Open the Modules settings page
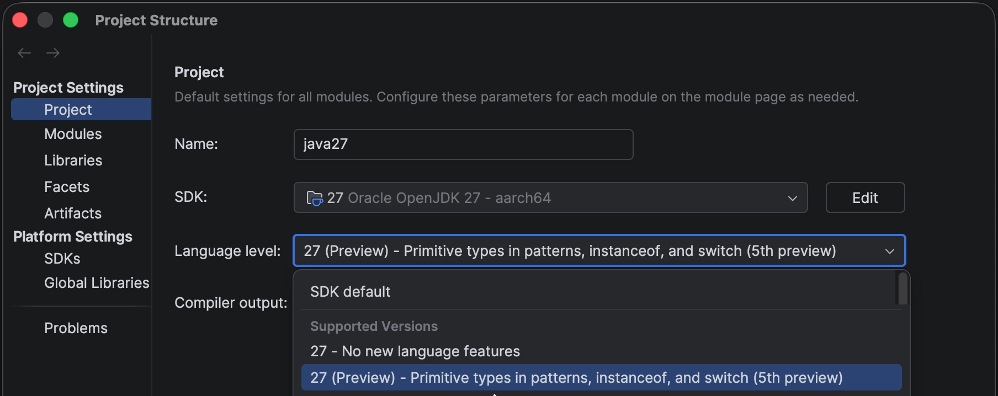This screenshot has height=396, width=998. click(73, 134)
